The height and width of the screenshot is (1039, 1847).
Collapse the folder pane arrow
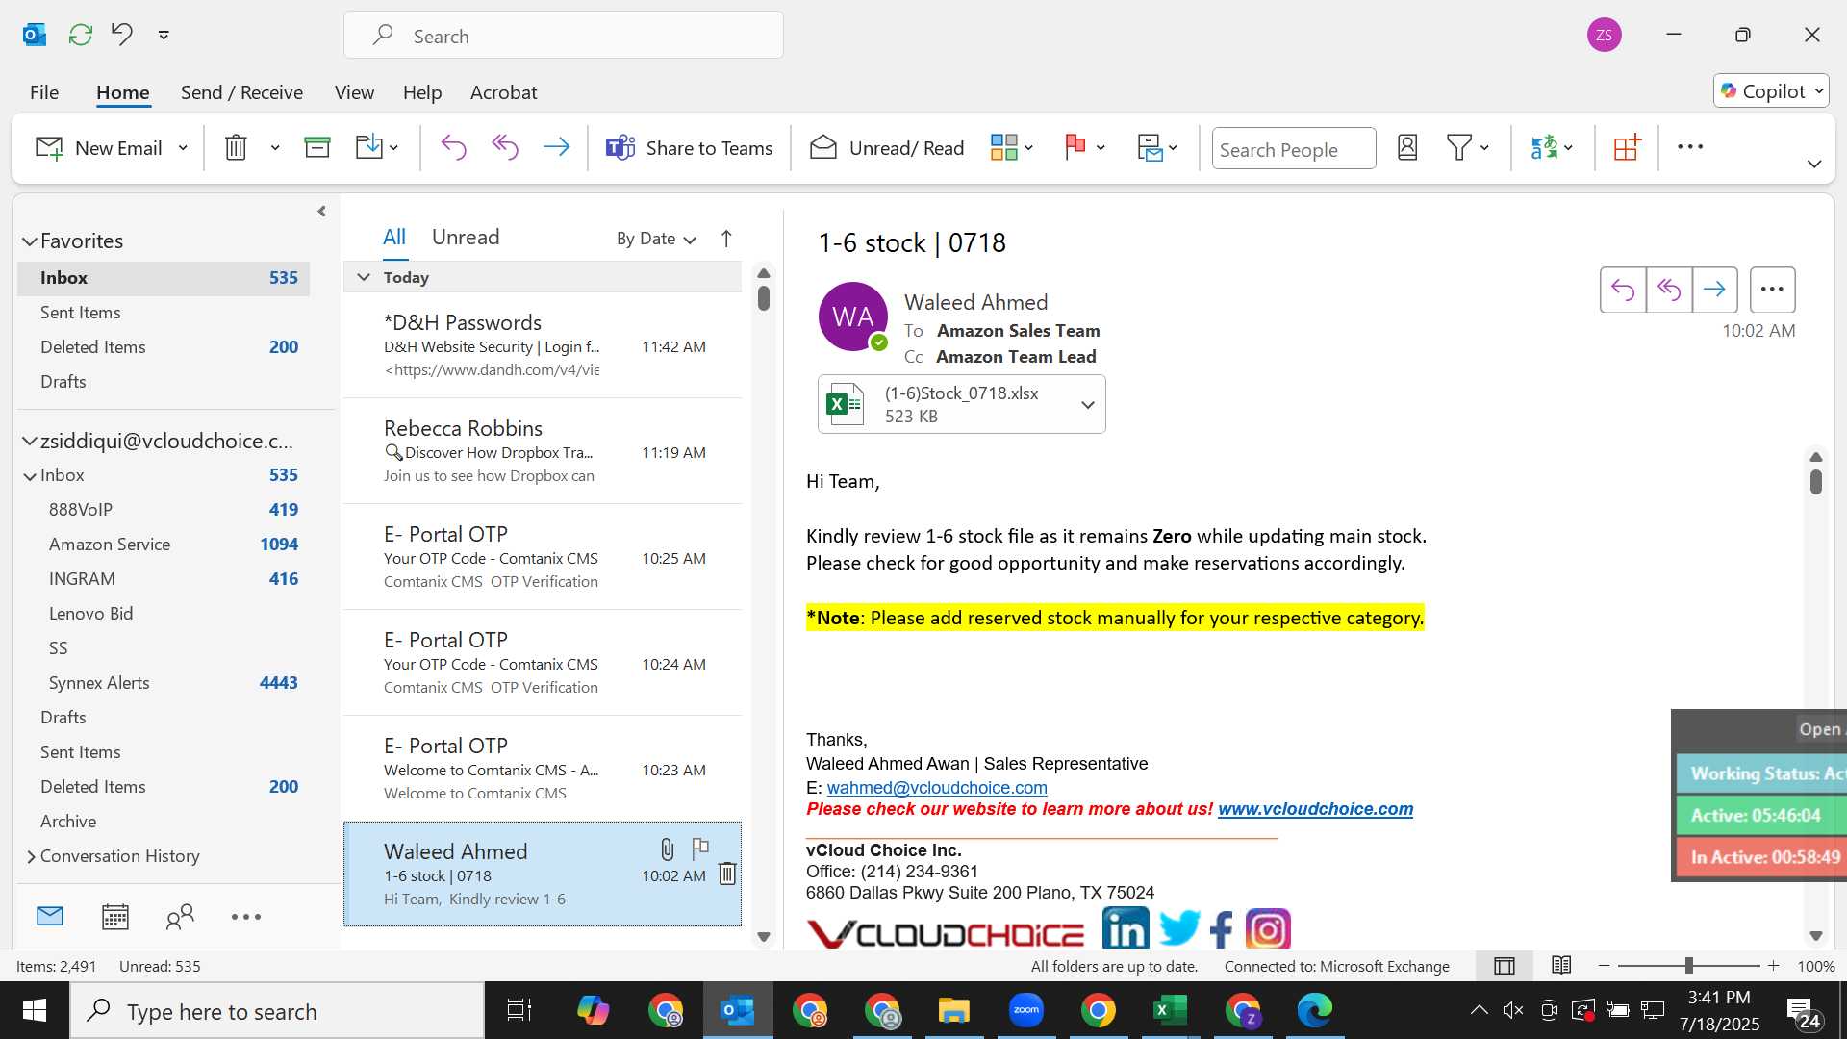coord(321,212)
